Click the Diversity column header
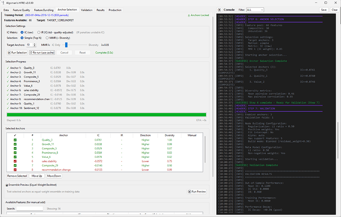This screenshot has width=341, height=217. tap(170, 135)
